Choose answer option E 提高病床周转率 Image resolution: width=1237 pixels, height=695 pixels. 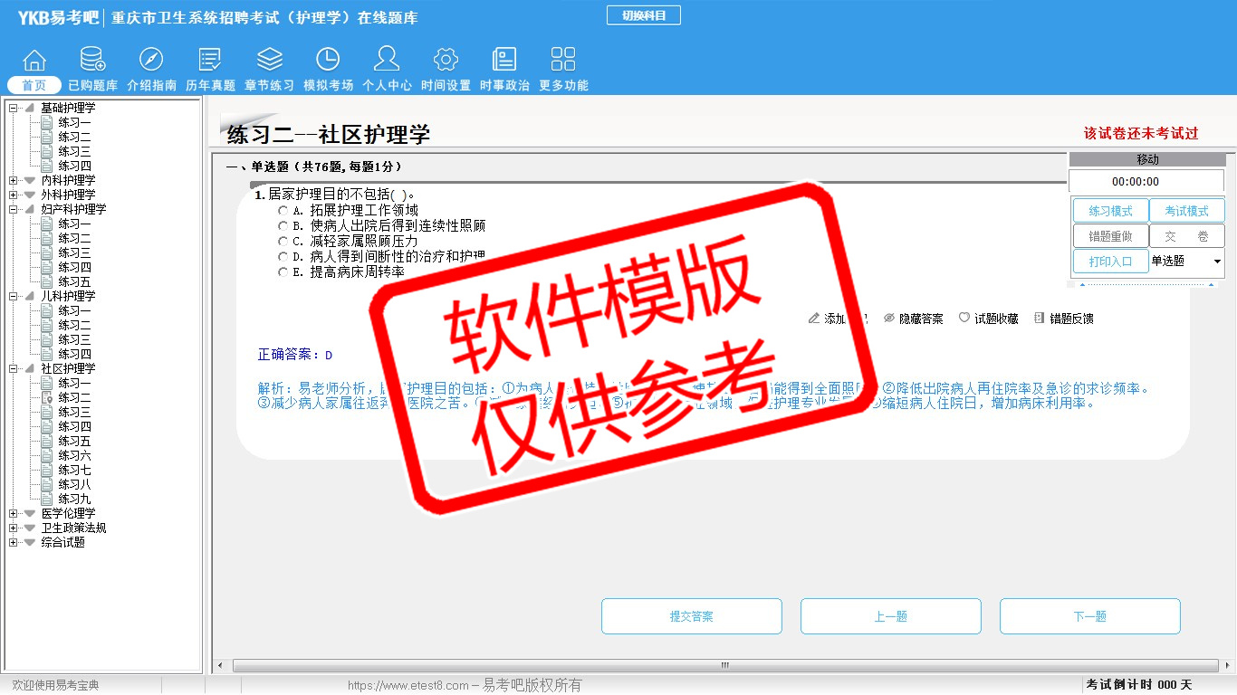pyautogui.click(x=283, y=272)
